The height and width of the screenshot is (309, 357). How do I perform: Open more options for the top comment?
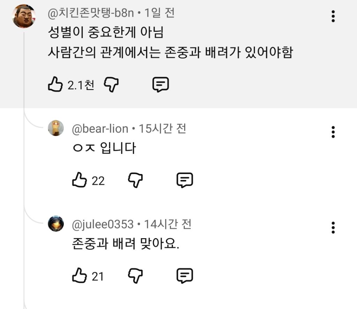tap(333, 16)
